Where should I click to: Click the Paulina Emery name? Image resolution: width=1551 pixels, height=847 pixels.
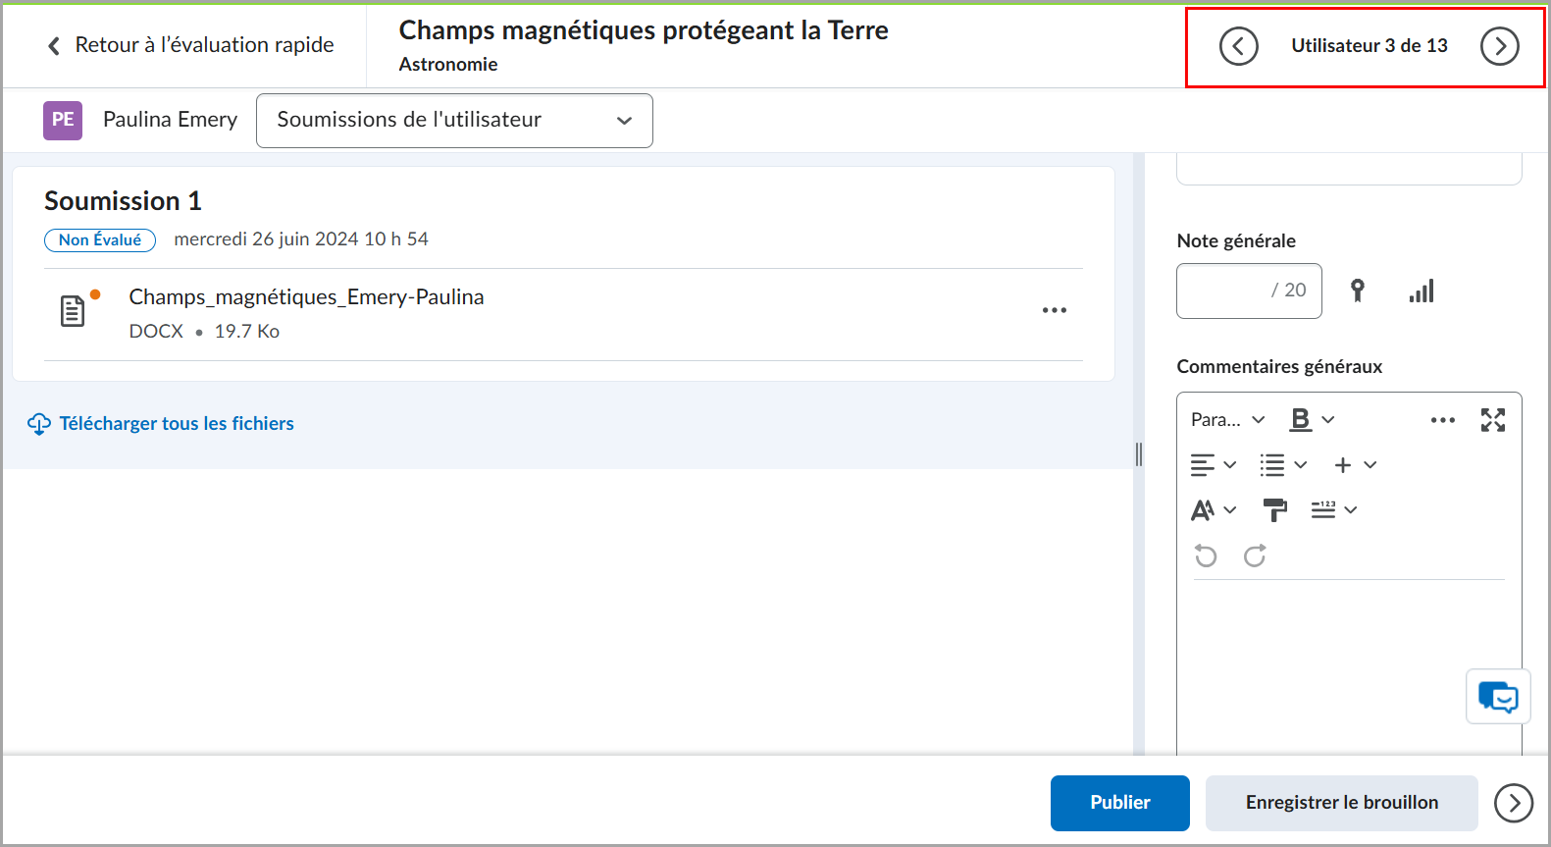pyautogui.click(x=171, y=120)
